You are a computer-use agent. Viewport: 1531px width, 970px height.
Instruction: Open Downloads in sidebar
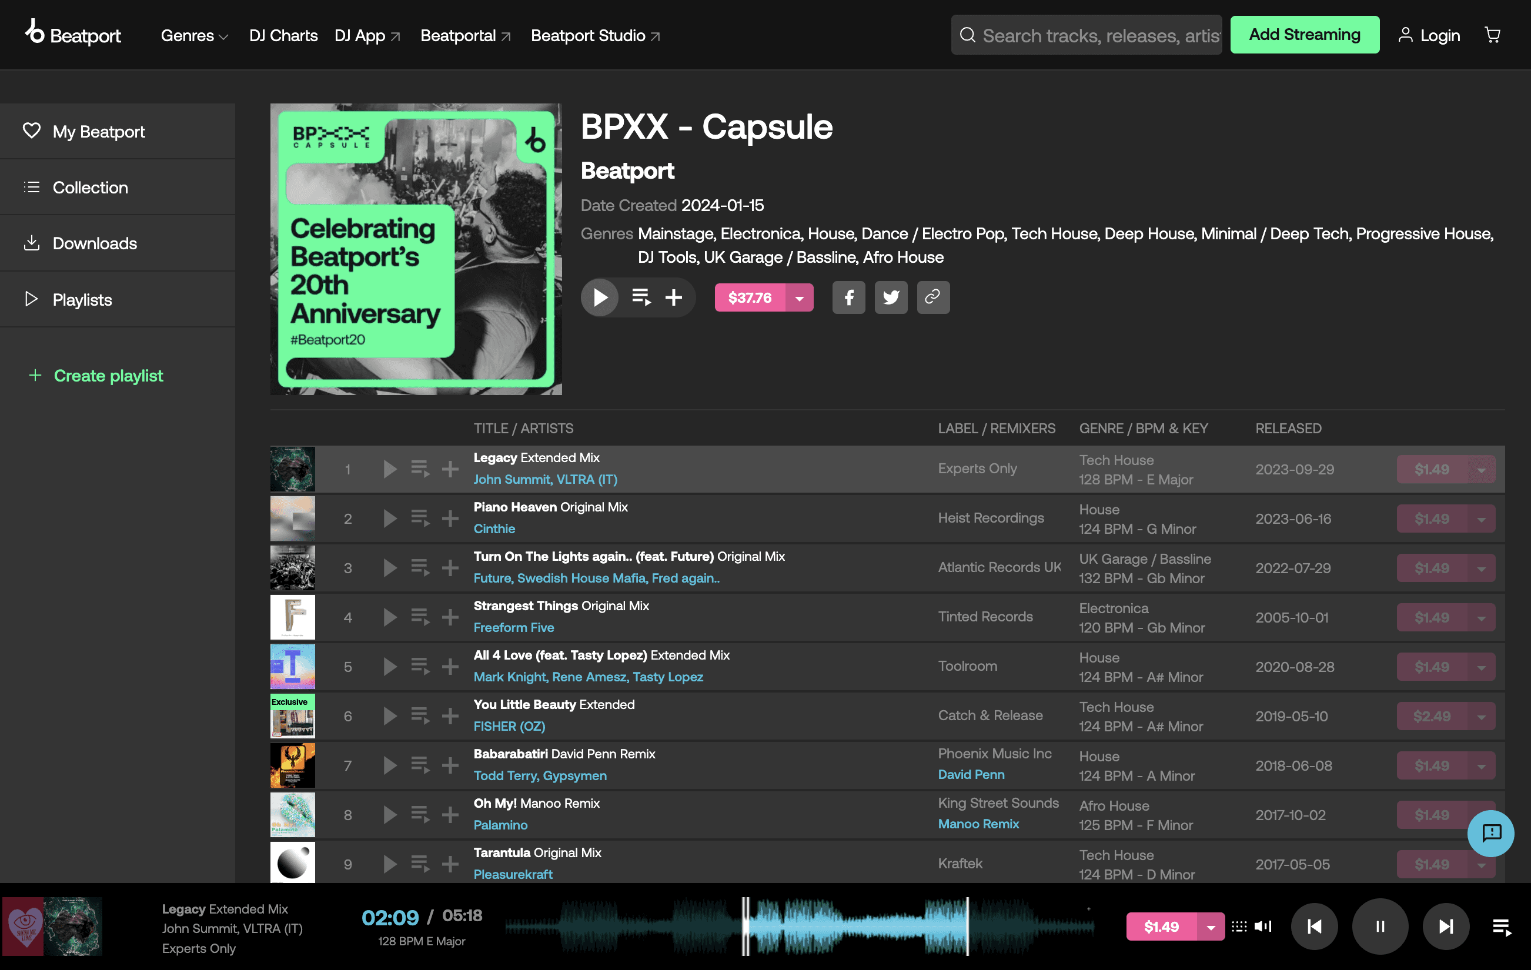[x=118, y=243]
